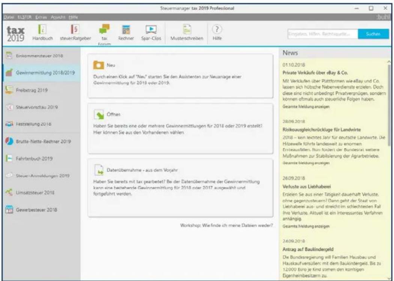The image size is (394, 281).
Task: Maximize the Steuermanager window
Action: [x=371, y=8]
